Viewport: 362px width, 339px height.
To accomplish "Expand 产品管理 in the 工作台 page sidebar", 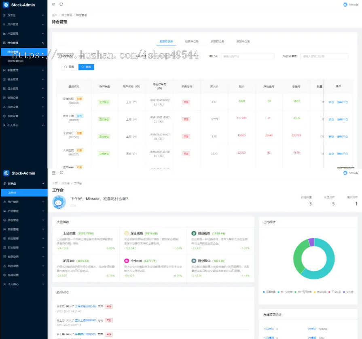I will tap(43, 211).
